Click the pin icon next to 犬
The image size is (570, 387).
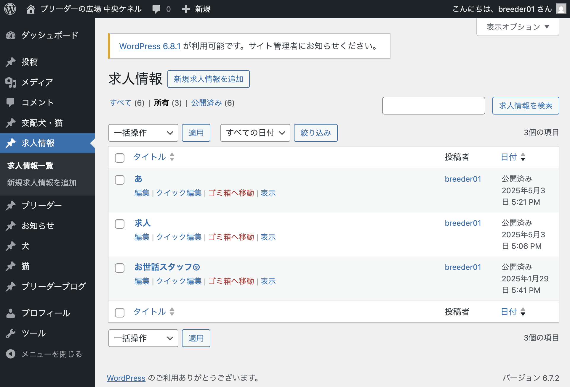point(11,246)
